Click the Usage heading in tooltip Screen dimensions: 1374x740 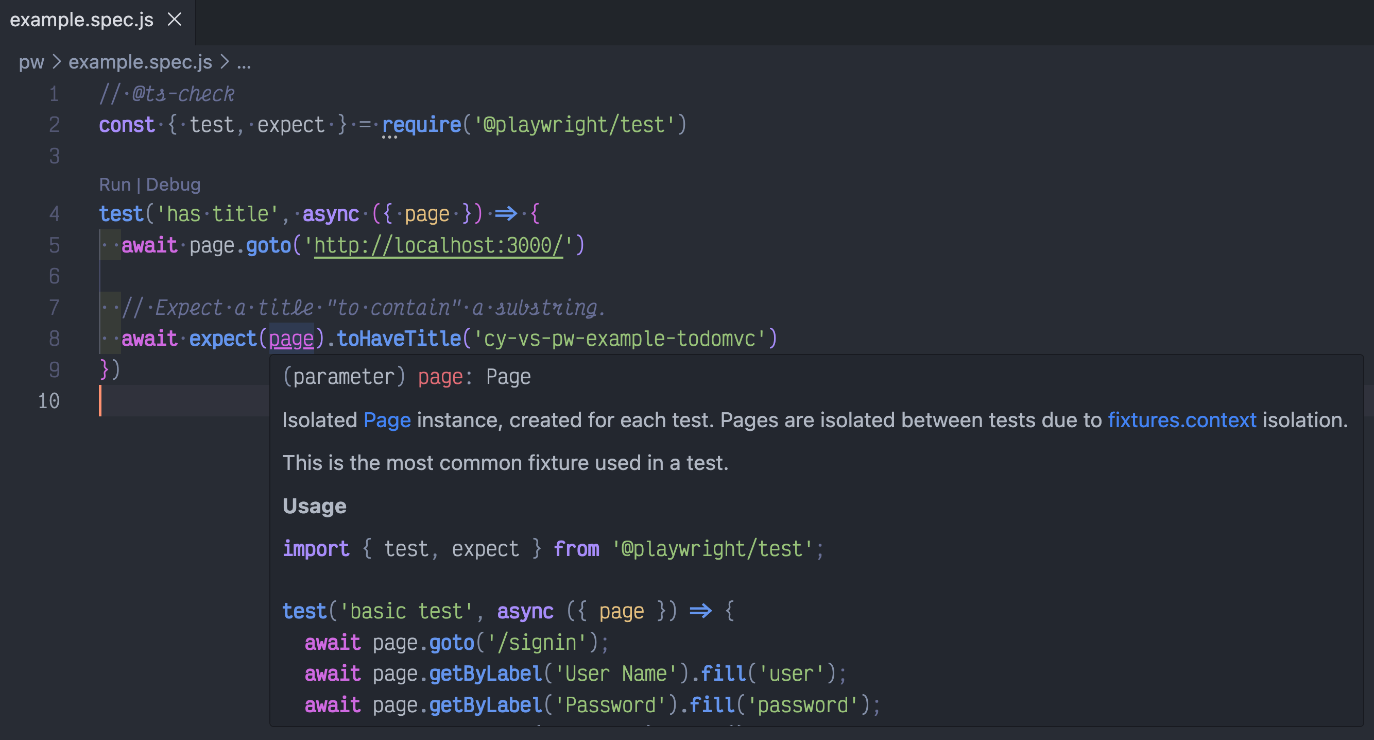pos(314,506)
